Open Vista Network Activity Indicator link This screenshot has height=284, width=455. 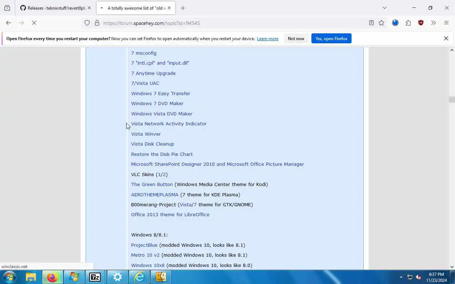click(169, 124)
